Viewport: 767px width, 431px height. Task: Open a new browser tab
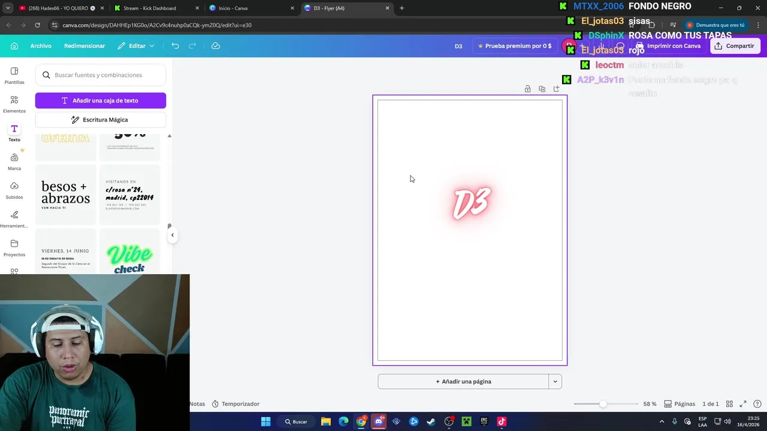coord(401,8)
